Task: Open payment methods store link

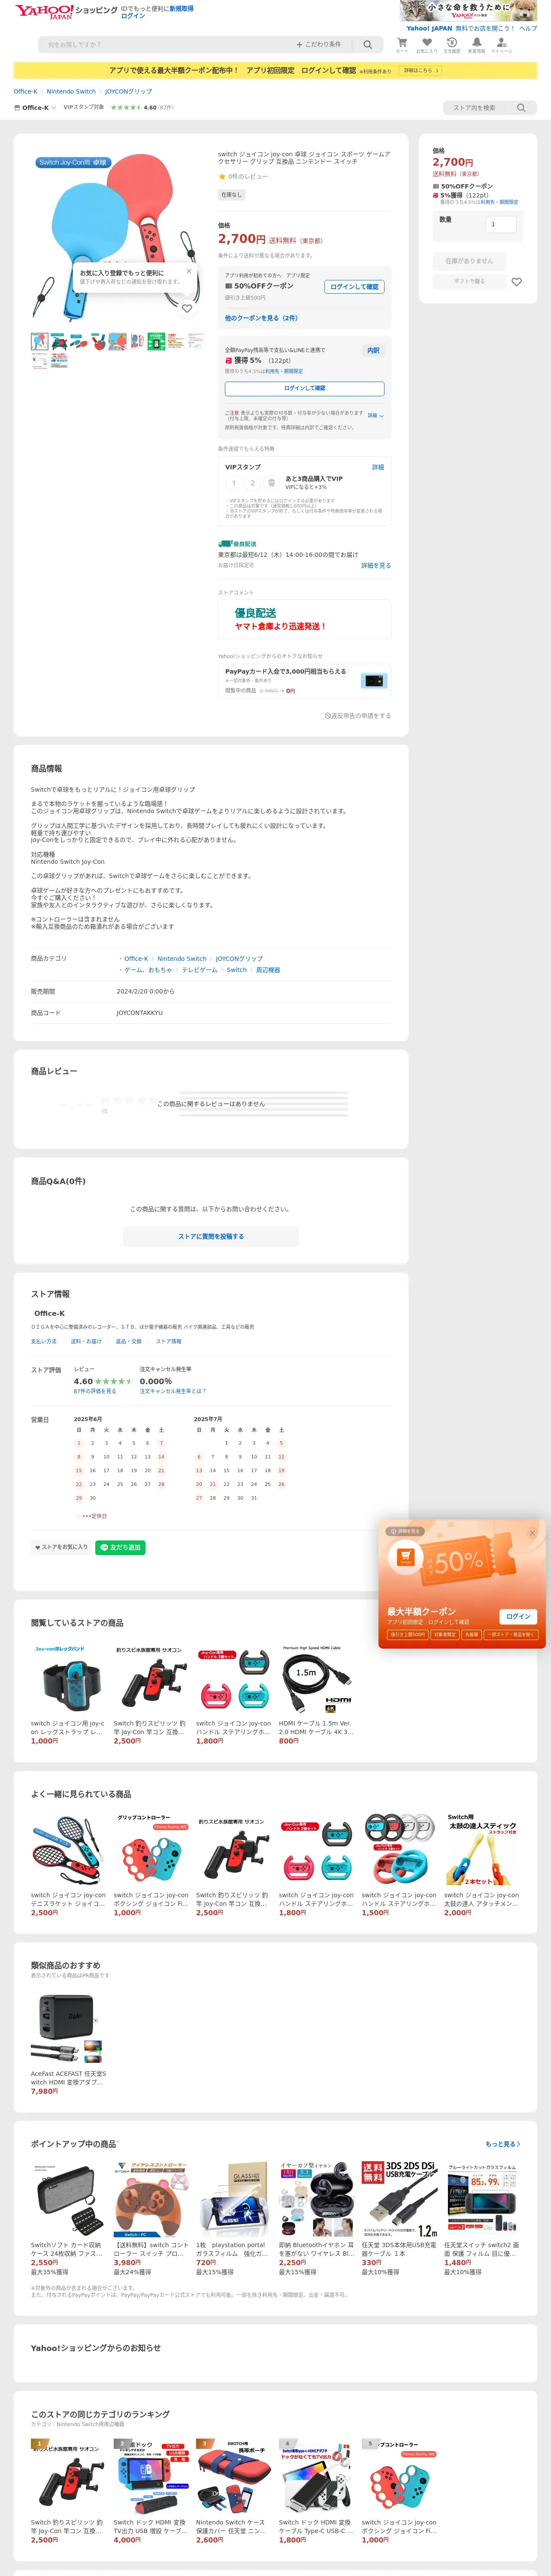Action: (x=44, y=1342)
